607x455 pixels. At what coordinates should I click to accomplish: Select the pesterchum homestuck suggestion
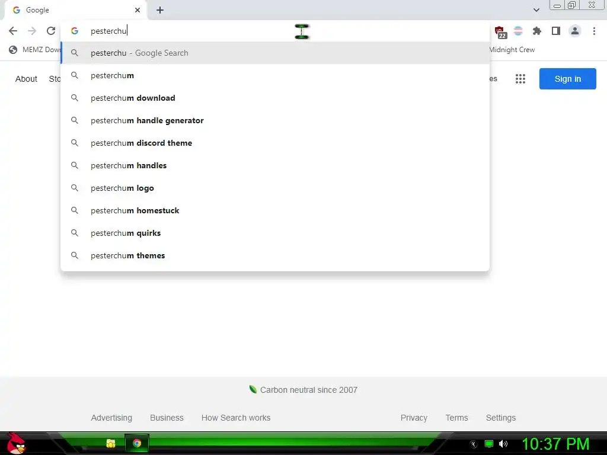coord(275,210)
